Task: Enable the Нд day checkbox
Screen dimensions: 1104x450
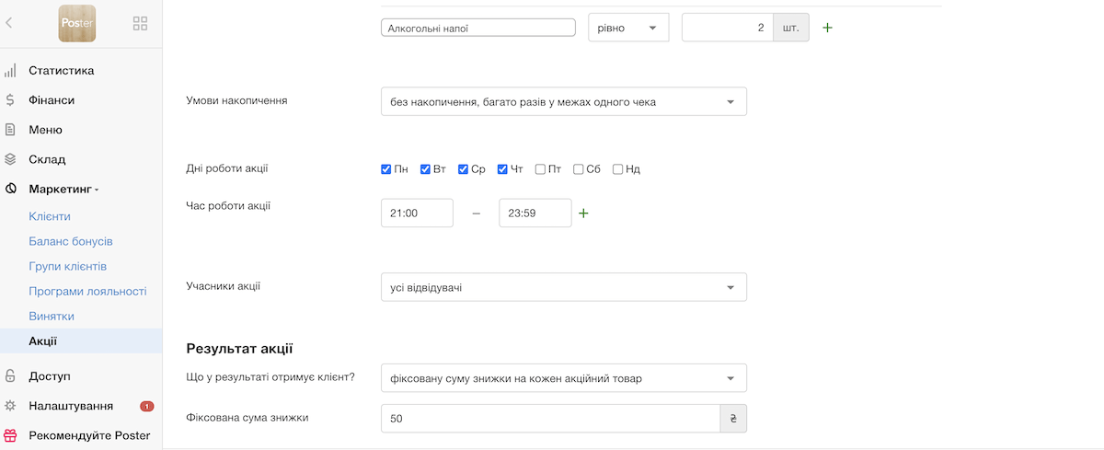Action: pyautogui.click(x=618, y=169)
